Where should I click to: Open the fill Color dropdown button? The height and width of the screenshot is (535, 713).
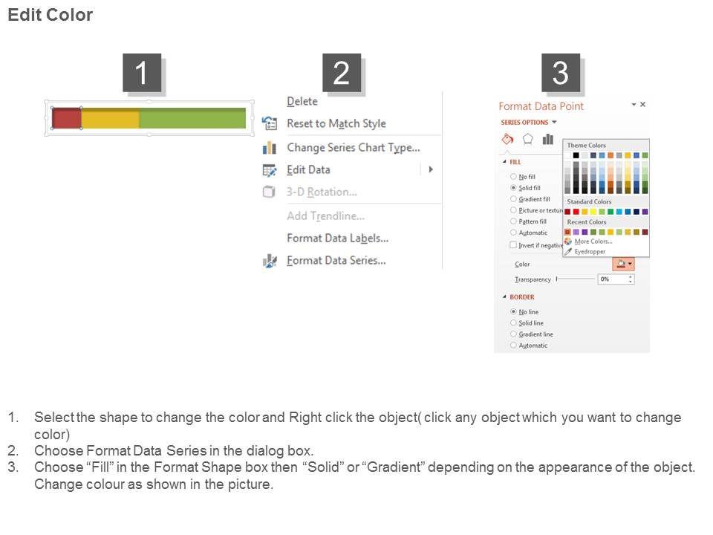[x=622, y=264]
